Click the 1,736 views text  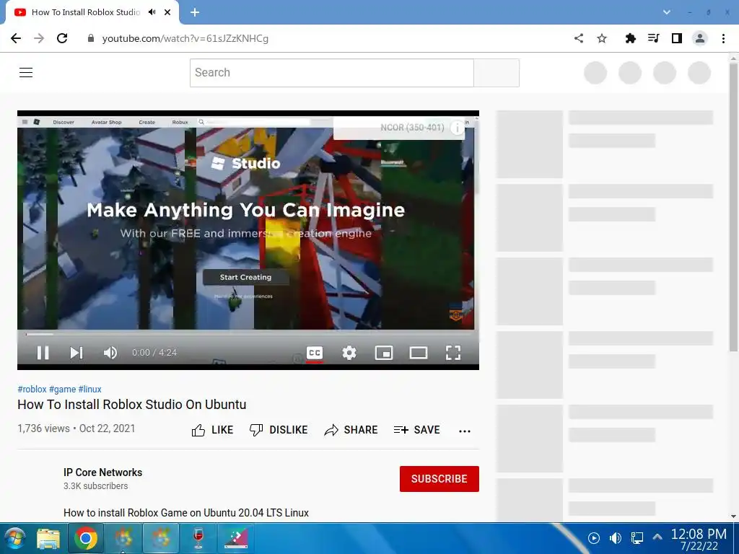coord(43,428)
